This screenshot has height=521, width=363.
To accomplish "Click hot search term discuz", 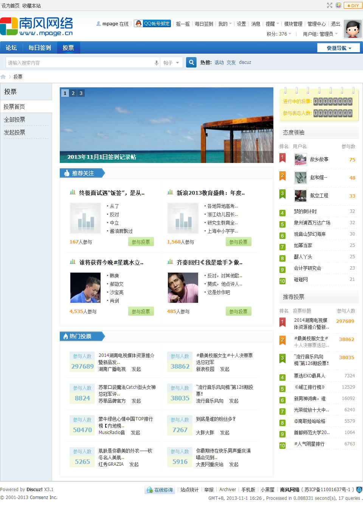I will [245, 62].
